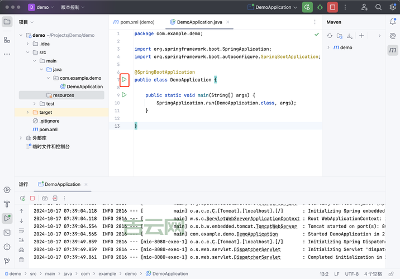The height and width of the screenshot is (279, 400).
Task: Select the .gitignore file in project tree
Action: coord(49,121)
